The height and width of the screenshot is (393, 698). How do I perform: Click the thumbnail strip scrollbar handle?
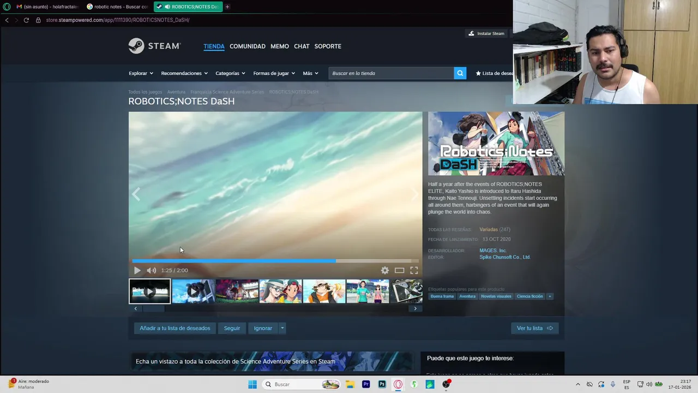[x=154, y=308]
